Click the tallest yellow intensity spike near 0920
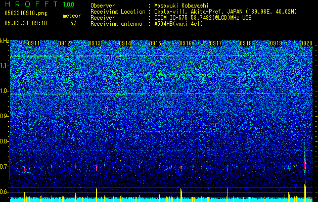The image size is (318, 202). (305, 191)
